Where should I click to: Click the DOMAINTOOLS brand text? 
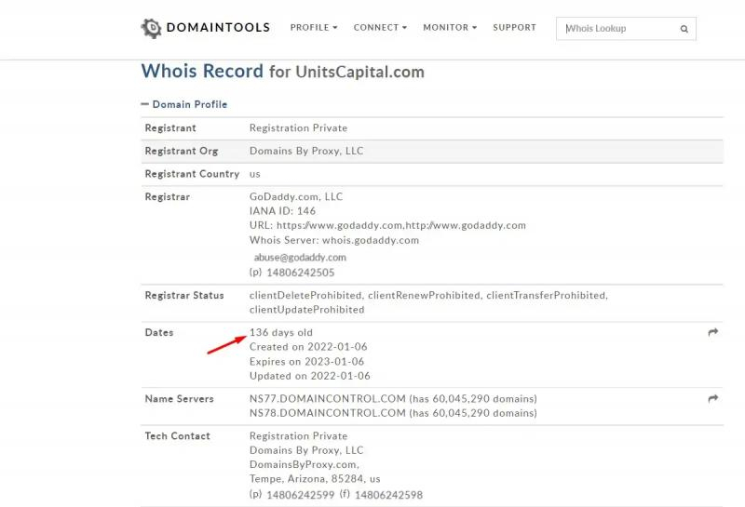coord(218,28)
